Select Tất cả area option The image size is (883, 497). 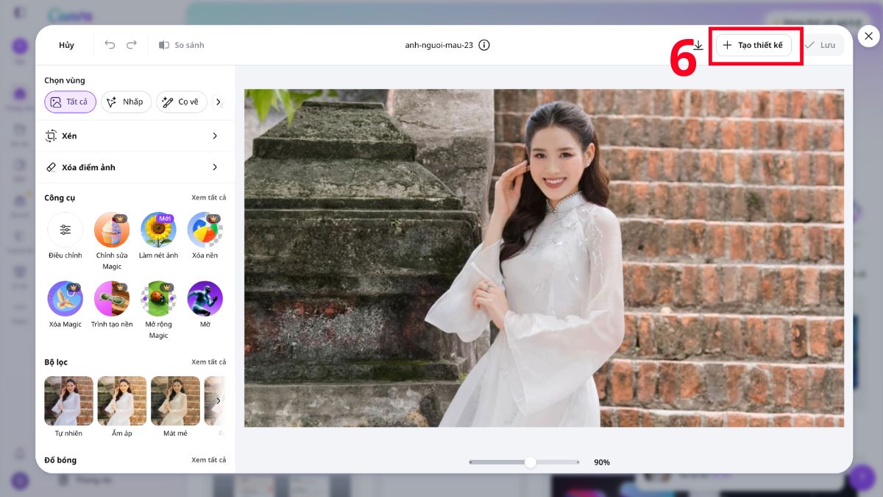70,102
